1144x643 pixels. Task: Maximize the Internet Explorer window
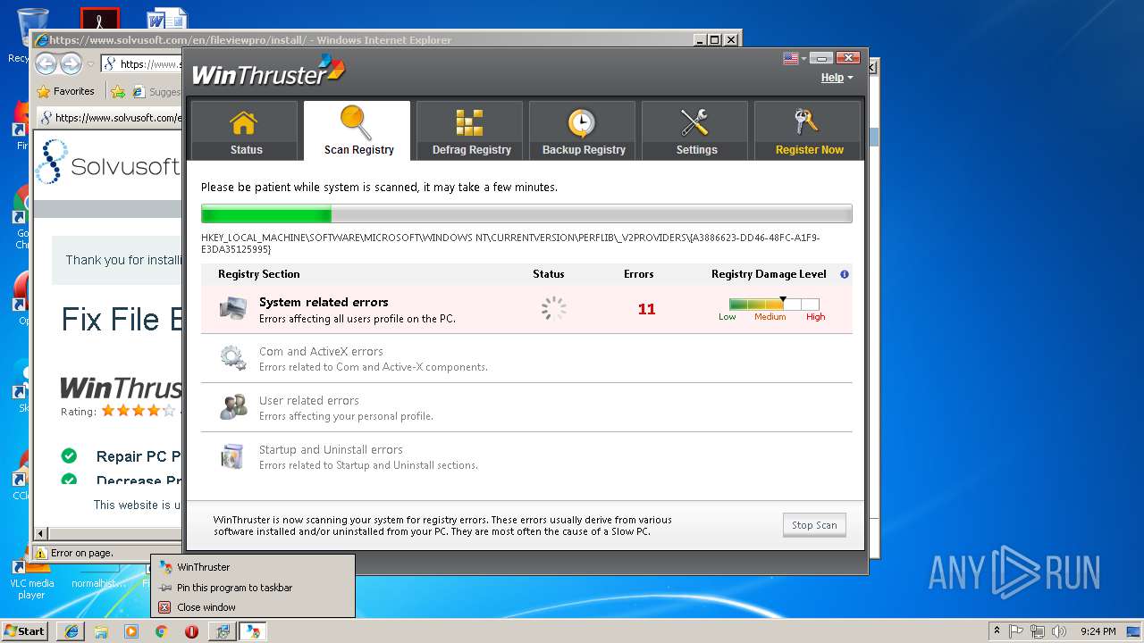click(x=714, y=40)
